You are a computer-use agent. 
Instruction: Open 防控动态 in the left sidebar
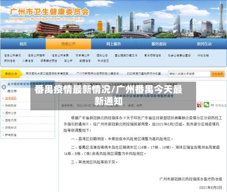(x=10, y=106)
